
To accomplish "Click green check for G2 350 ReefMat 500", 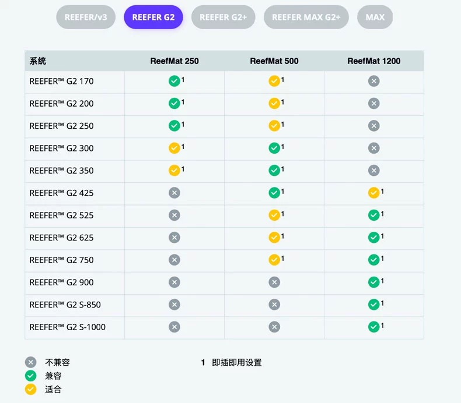I will [x=274, y=171].
